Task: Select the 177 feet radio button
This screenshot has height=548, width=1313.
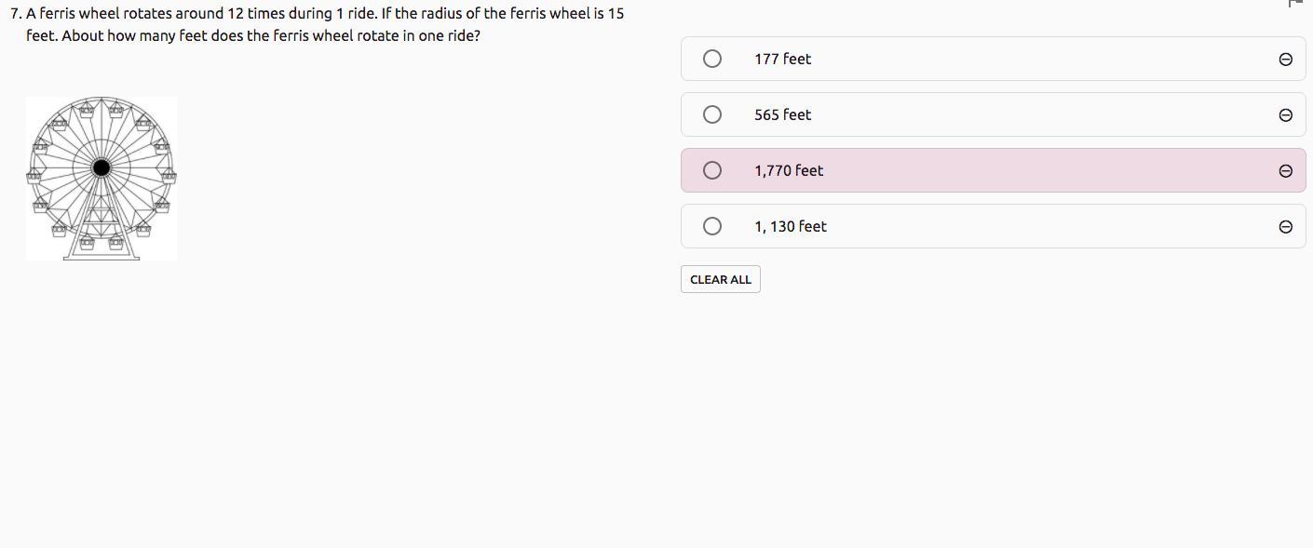Action: click(x=712, y=59)
